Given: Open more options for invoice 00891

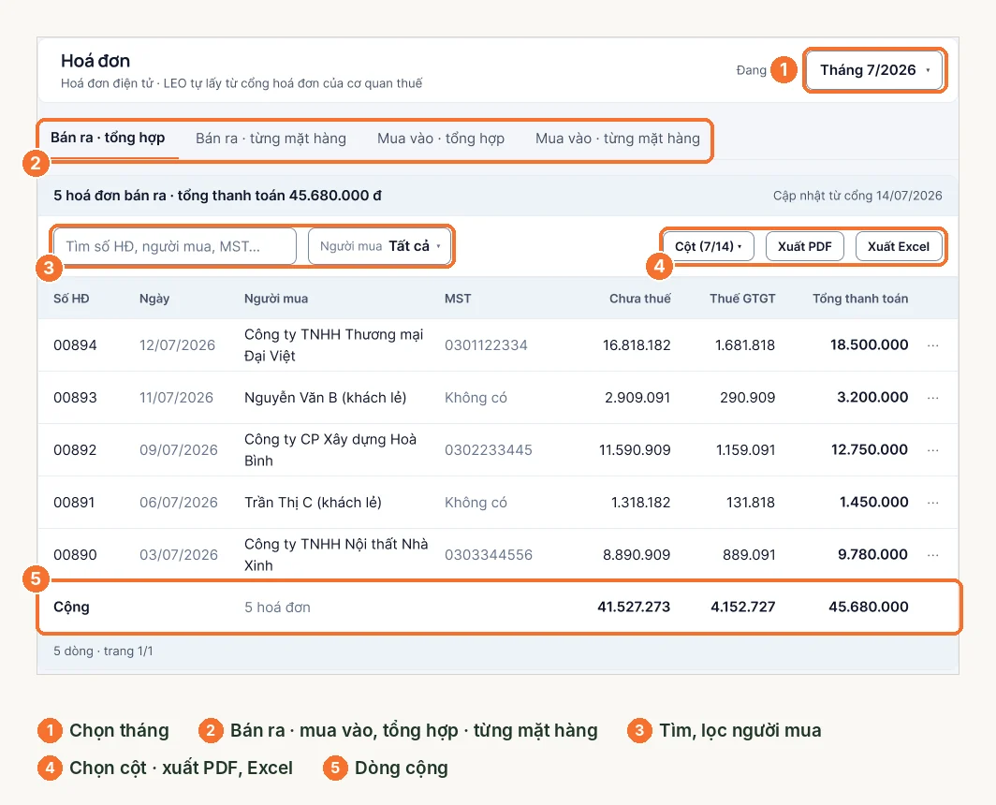Looking at the screenshot, I should [932, 503].
